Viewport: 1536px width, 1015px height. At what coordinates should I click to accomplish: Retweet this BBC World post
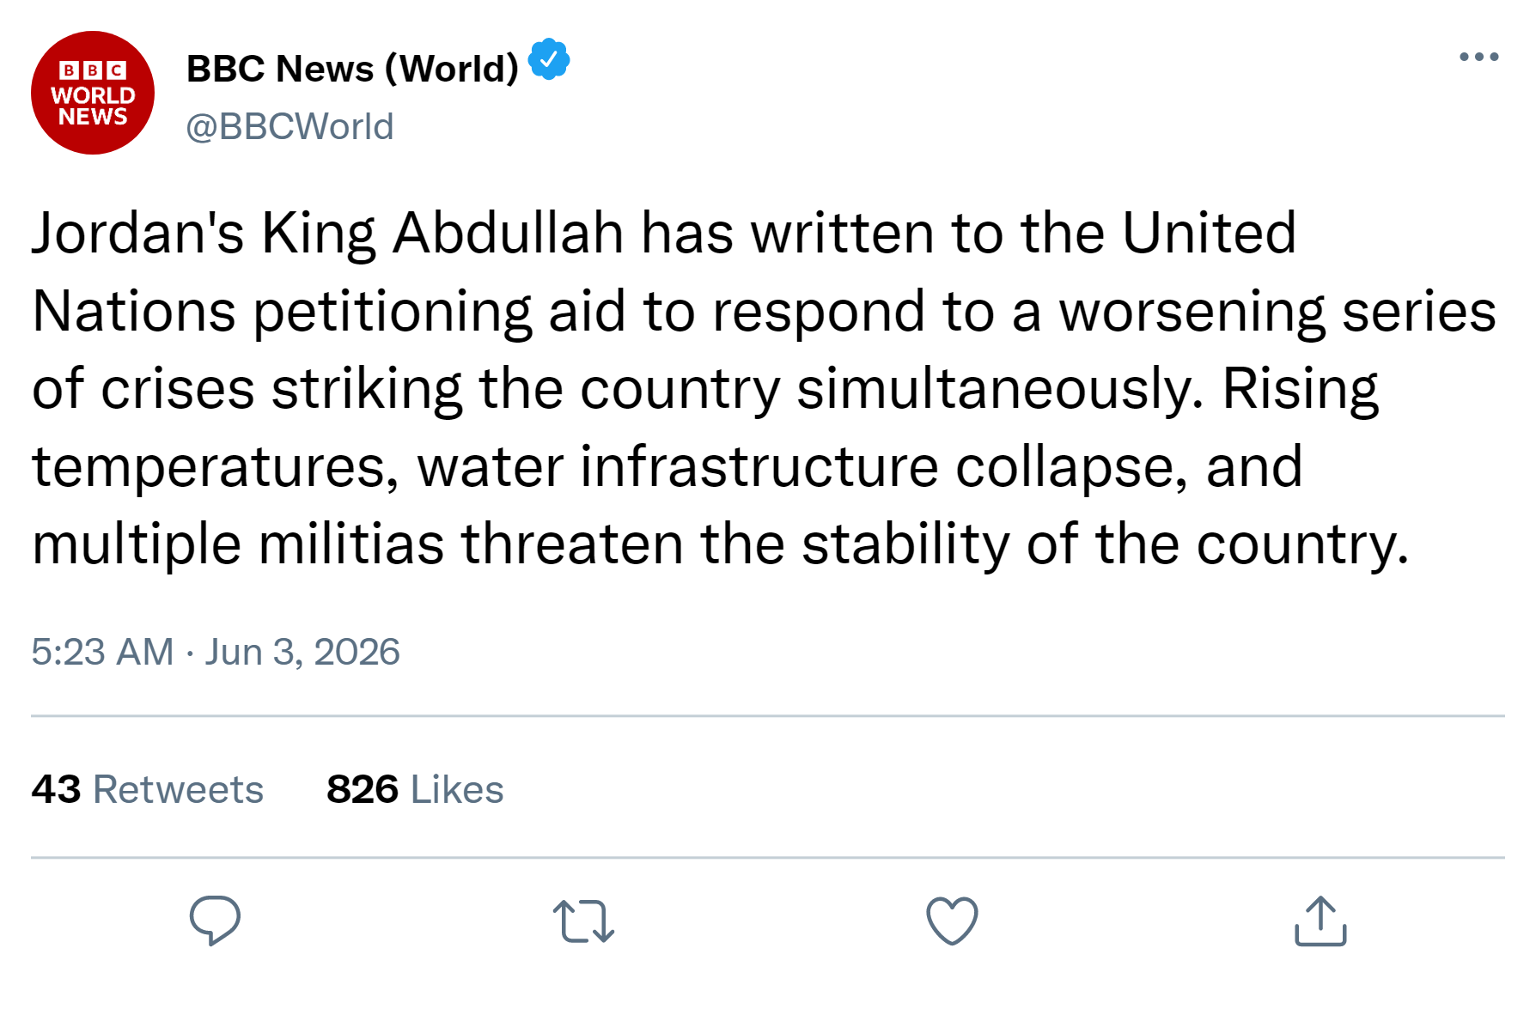click(583, 921)
